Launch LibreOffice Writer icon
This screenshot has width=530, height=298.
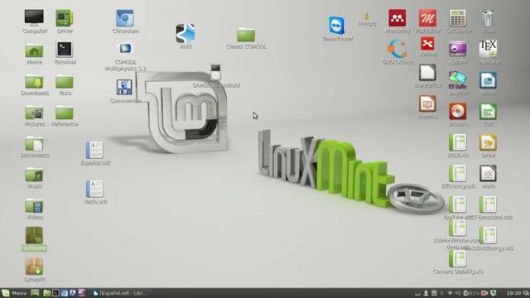tap(488, 80)
